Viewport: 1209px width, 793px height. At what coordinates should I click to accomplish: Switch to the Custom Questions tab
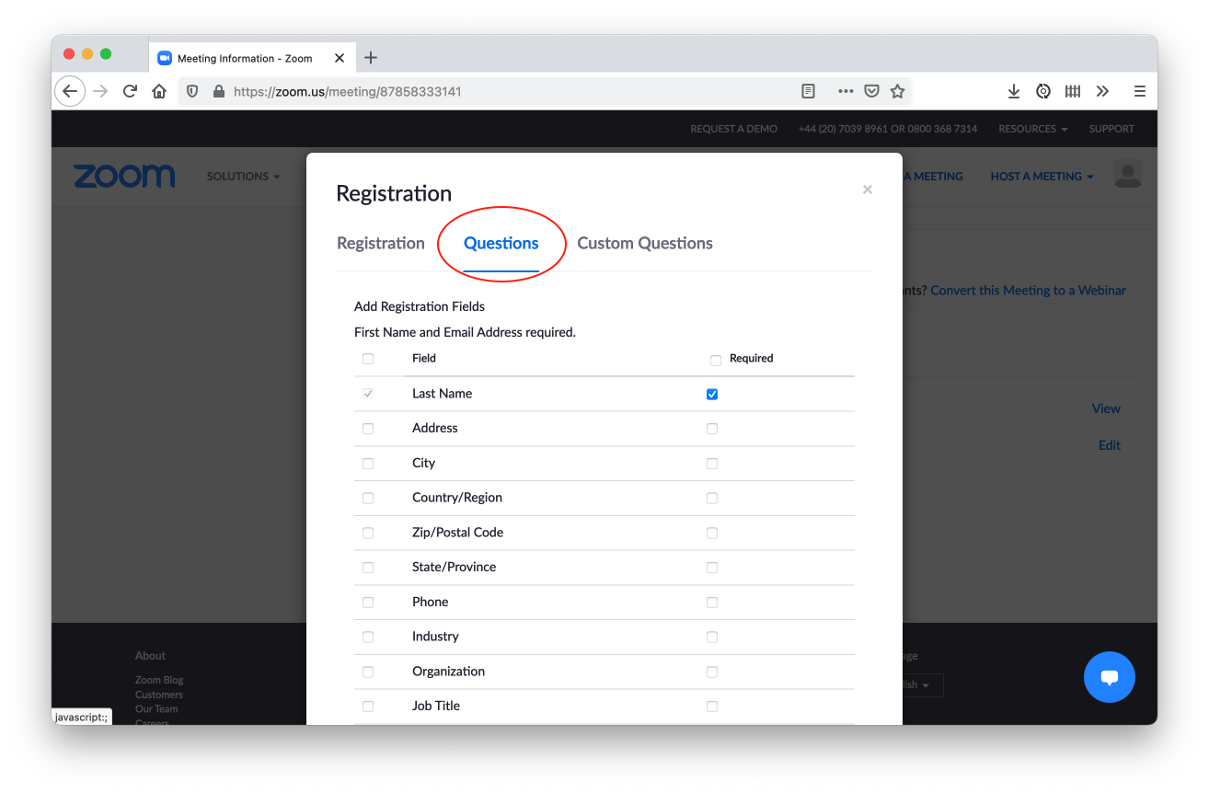tap(644, 244)
